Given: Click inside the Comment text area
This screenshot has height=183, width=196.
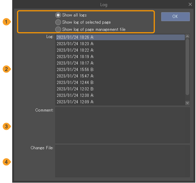Looking at the screenshot, I should pos(122,125).
